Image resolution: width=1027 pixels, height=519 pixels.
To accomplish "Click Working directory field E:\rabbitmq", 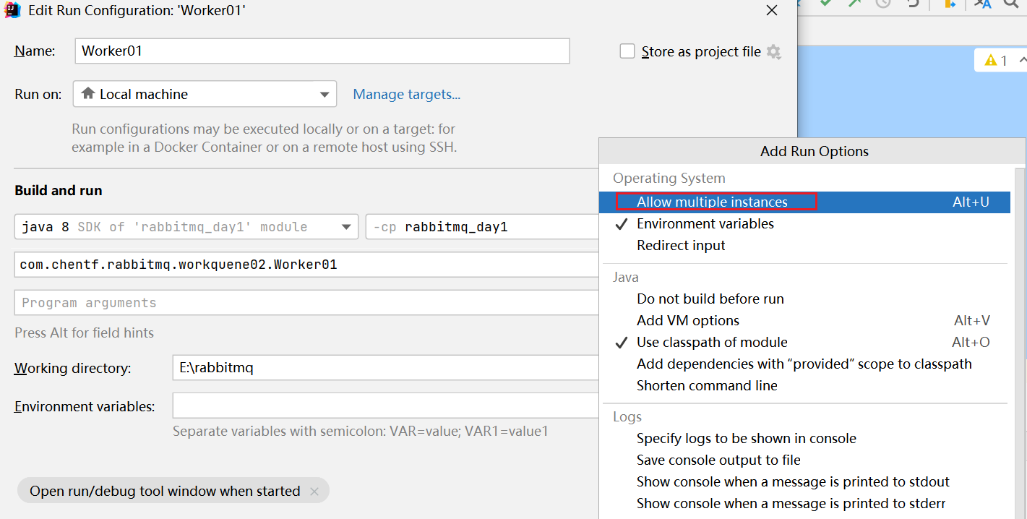I will click(x=386, y=368).
